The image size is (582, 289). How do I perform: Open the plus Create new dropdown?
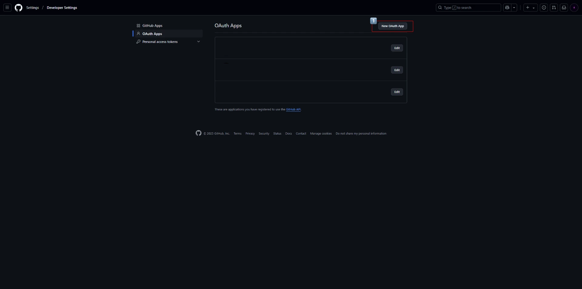click(x=530, y=8)
